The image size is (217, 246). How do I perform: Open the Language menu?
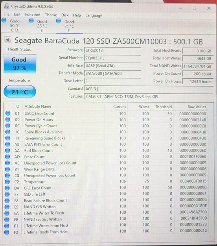(94, 15)
